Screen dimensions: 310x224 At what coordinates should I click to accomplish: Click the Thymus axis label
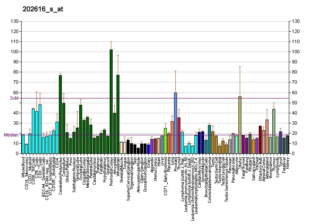274,164
